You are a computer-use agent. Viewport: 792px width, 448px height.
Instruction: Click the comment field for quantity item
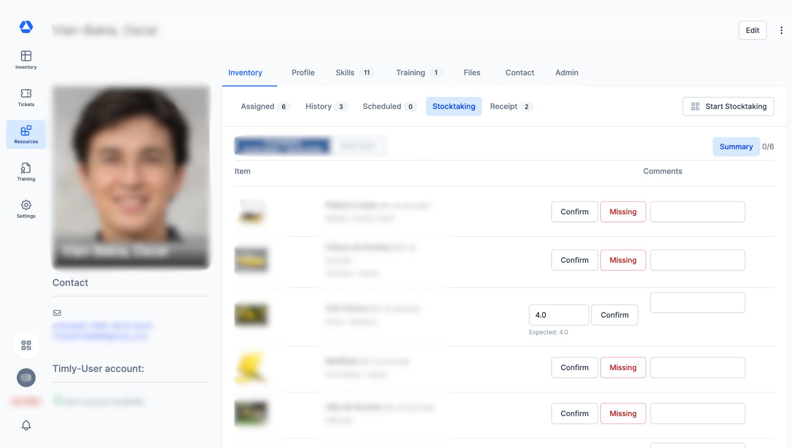point(698,302)
